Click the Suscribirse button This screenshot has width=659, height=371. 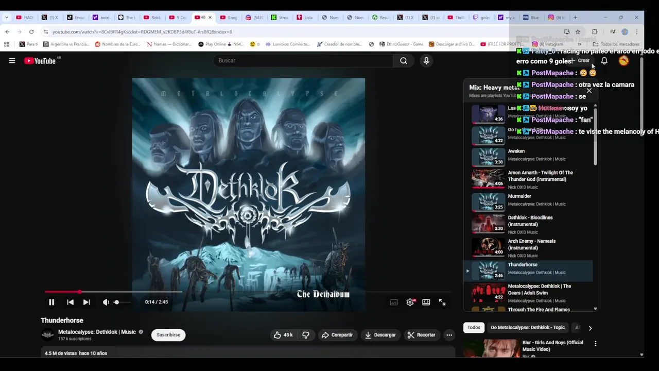(x=168, y=335)
